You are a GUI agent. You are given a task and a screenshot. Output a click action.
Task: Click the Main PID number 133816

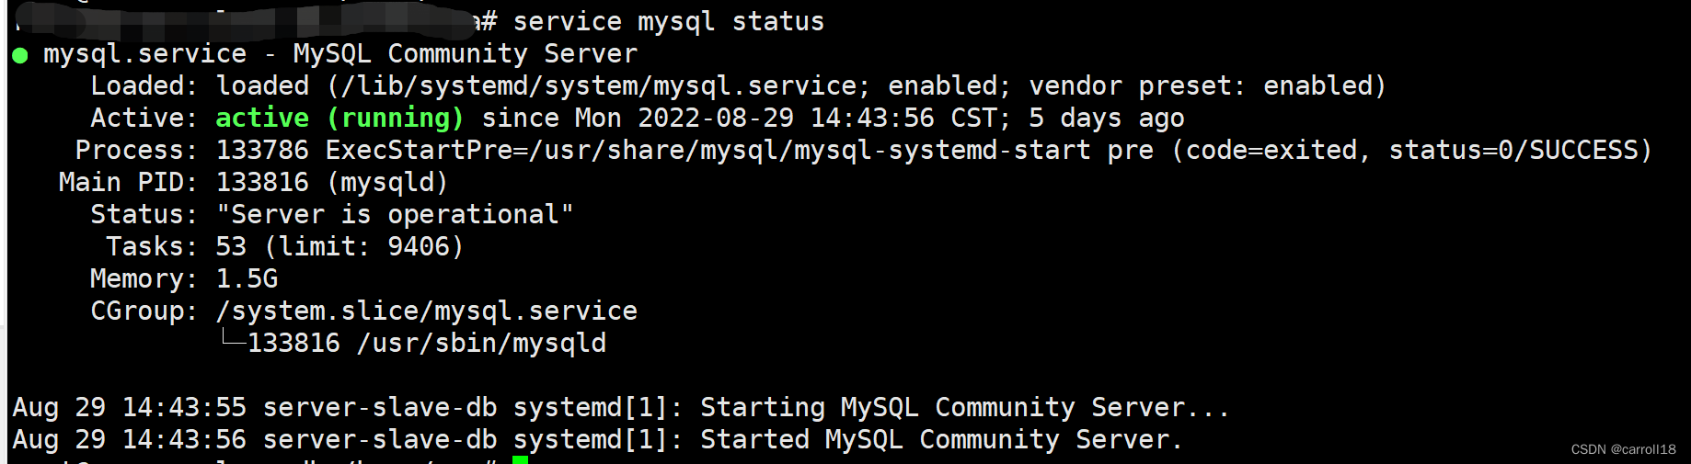tap(262, 182)
